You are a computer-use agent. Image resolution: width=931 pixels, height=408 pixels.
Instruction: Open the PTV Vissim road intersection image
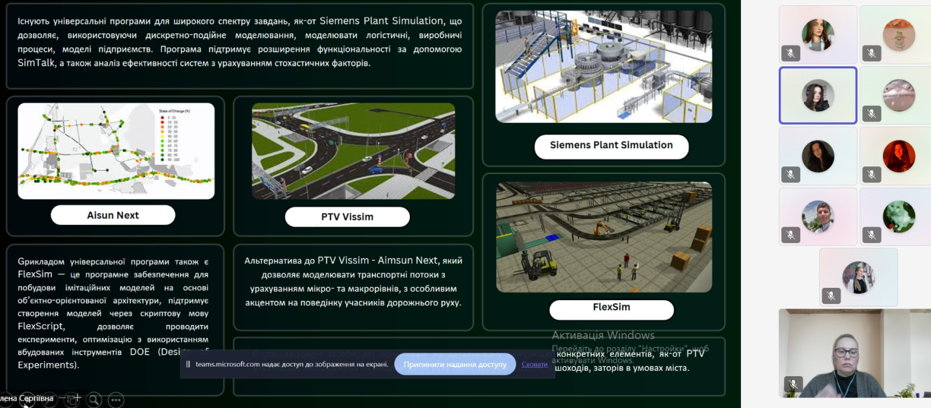353,151
